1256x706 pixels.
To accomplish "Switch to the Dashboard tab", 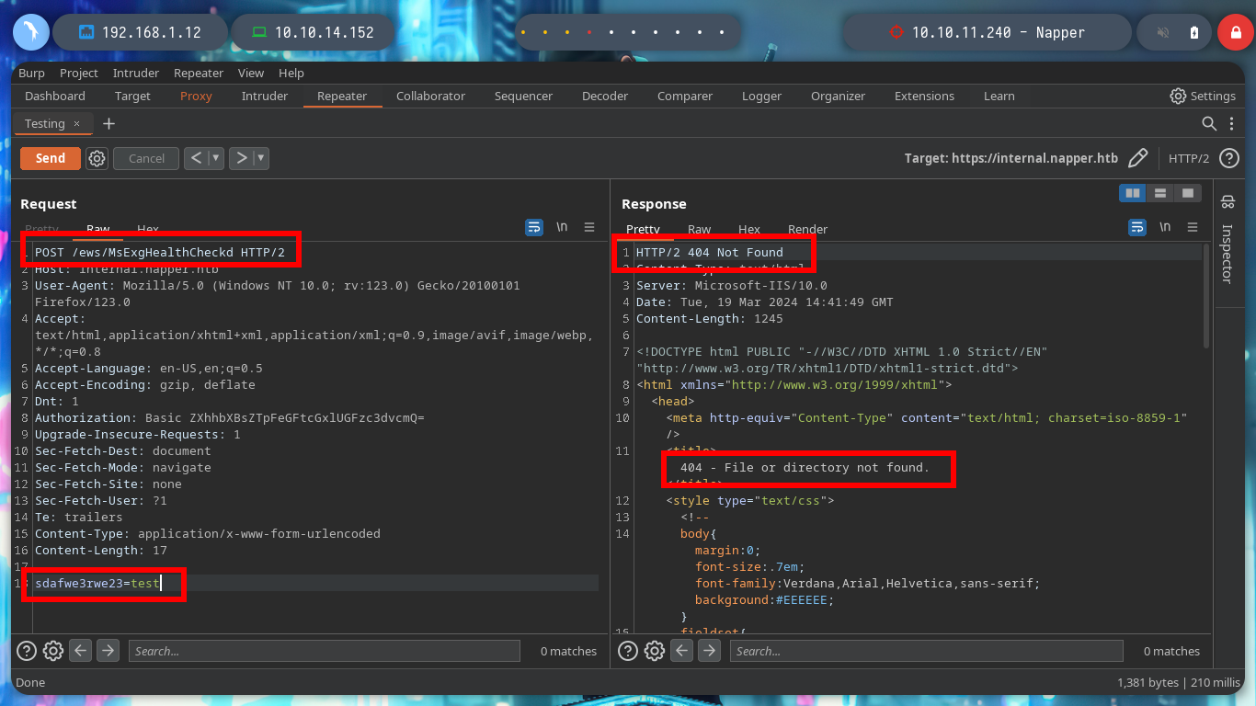I will (55, 96).
